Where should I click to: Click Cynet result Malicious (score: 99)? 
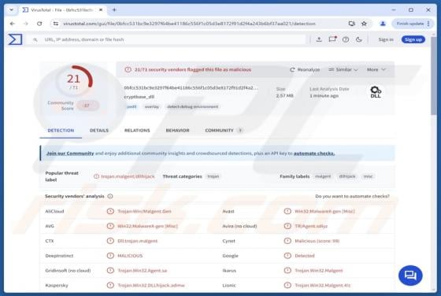(x=317, y=241)
